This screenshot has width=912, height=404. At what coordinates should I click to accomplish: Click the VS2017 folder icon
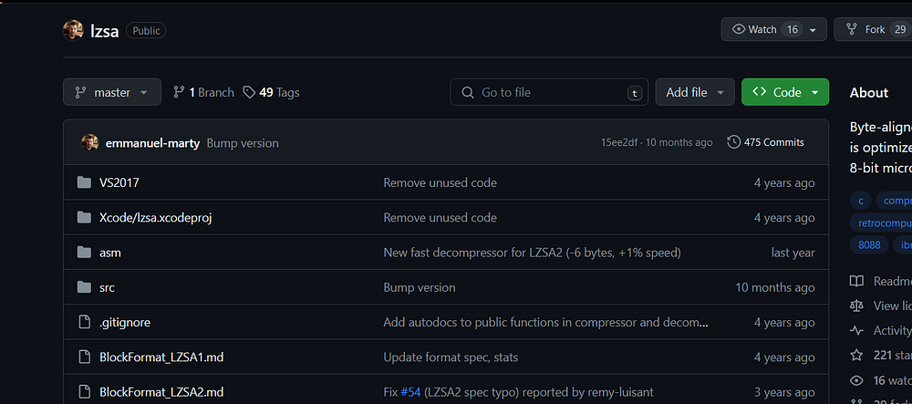click(x=84, y=182)
